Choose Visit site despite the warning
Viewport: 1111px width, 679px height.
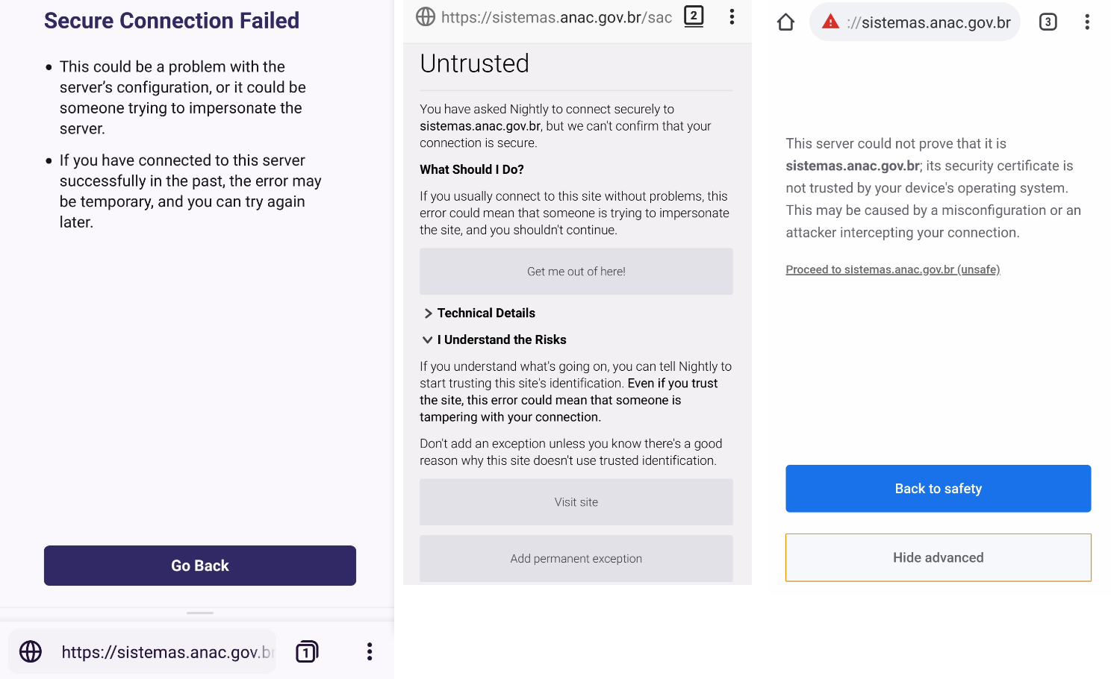coord(576,501)
